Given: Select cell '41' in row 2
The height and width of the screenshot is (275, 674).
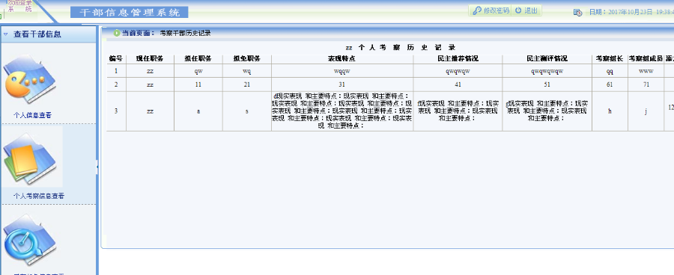Looking at the screenshot, I should (x=458, y=84).
